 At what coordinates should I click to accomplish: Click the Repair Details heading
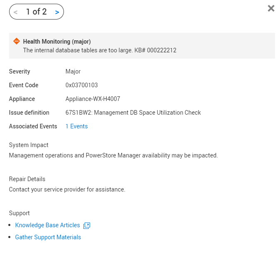coord(27,179)
